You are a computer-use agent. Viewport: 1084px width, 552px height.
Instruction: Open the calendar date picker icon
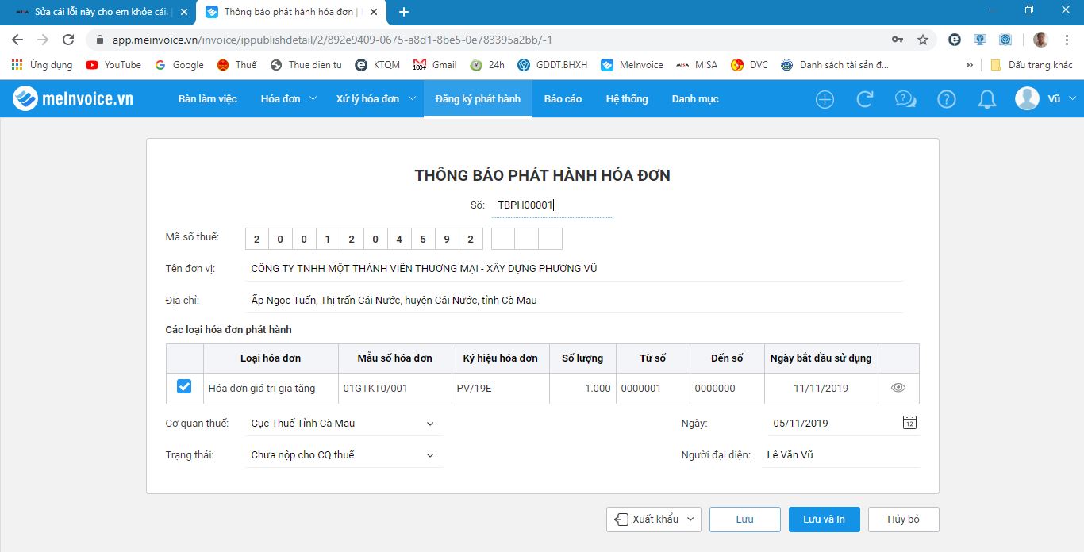click(x=910, y=422)
